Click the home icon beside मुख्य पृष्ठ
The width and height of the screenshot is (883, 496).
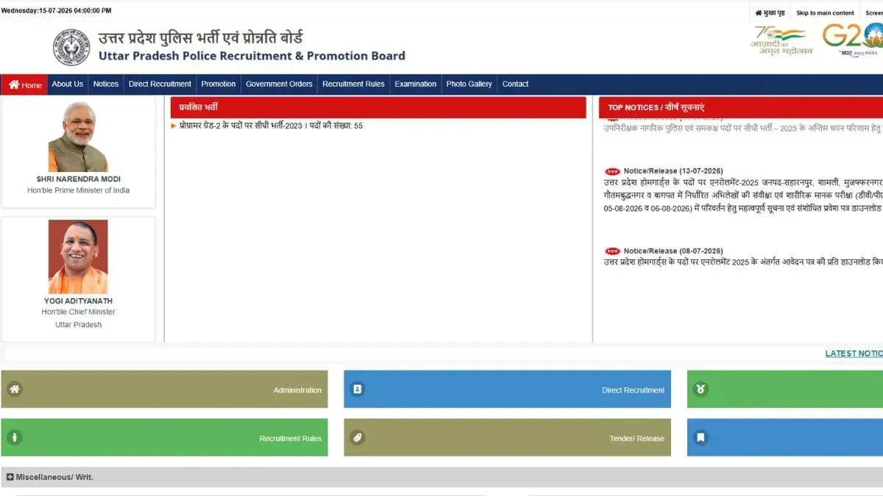click(x=759, y=12)
